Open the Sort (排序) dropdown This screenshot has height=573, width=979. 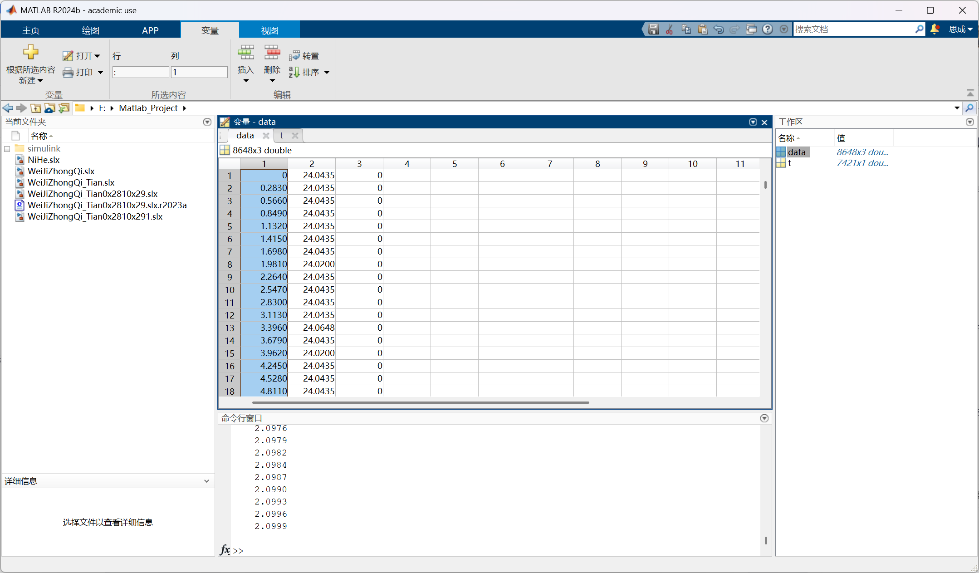(327, 72)
